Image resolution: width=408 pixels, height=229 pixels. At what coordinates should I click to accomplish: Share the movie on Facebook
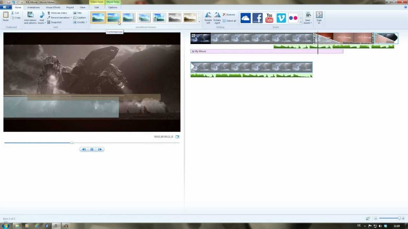click(x=258, y=18)
